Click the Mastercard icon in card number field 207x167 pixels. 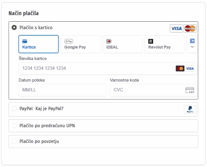click(180, 68)
